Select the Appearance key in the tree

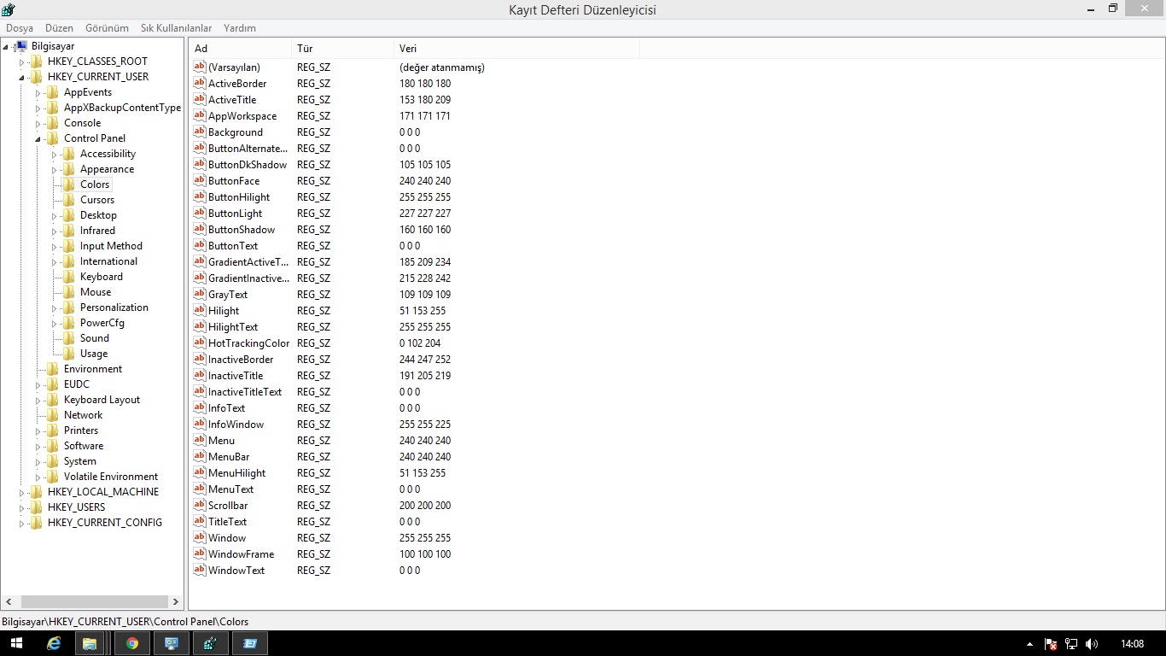coord(107,169)
